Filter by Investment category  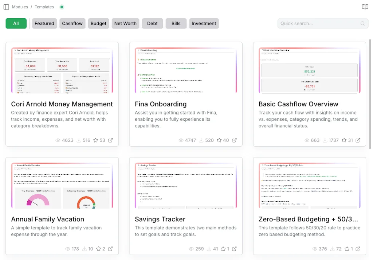click(204, 23)
